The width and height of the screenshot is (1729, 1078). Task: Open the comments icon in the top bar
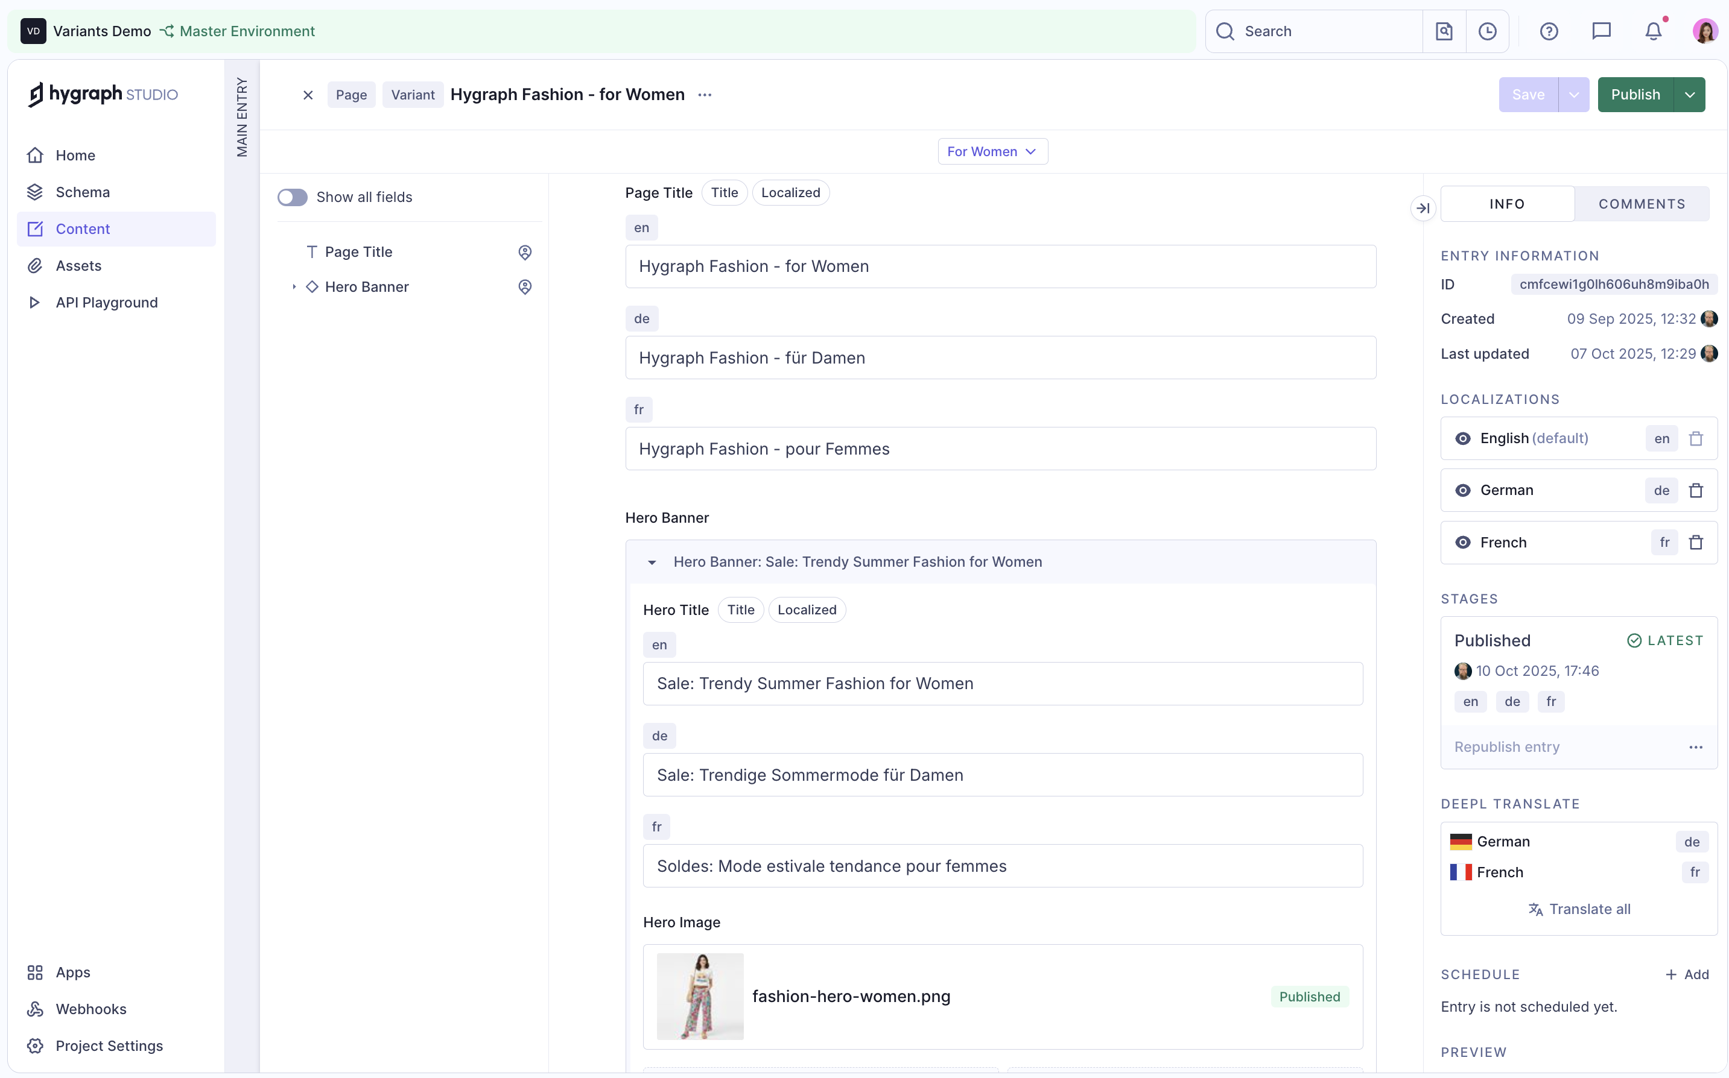click(1601, 31)
